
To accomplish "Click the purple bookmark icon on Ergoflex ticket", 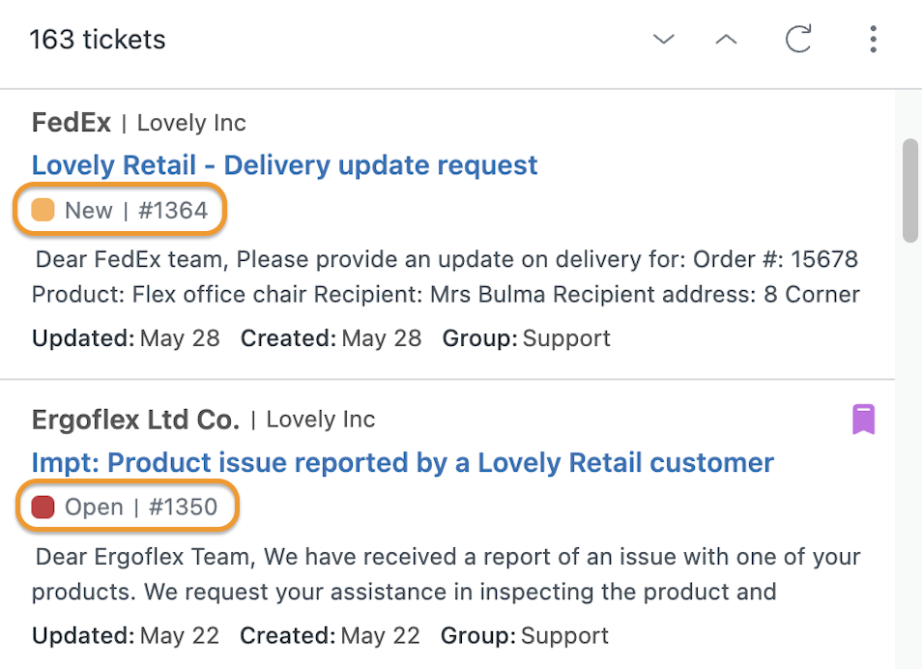I will (864, 419).
